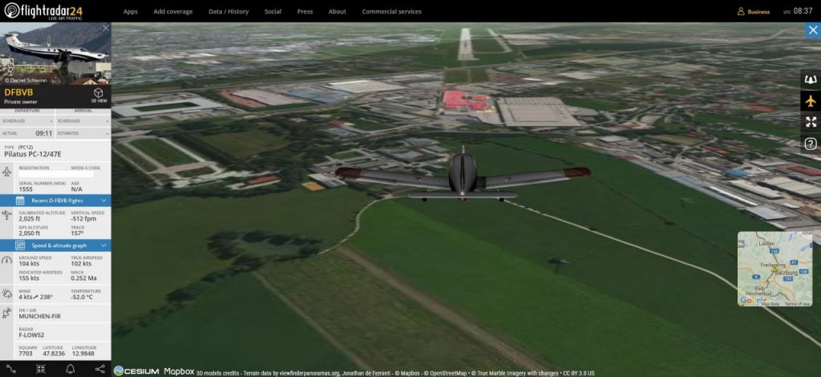This screenshot has height=377, width=821.
Task: Click the 155 kts indicated airspeed value
Action: click(x=29, y=278)
